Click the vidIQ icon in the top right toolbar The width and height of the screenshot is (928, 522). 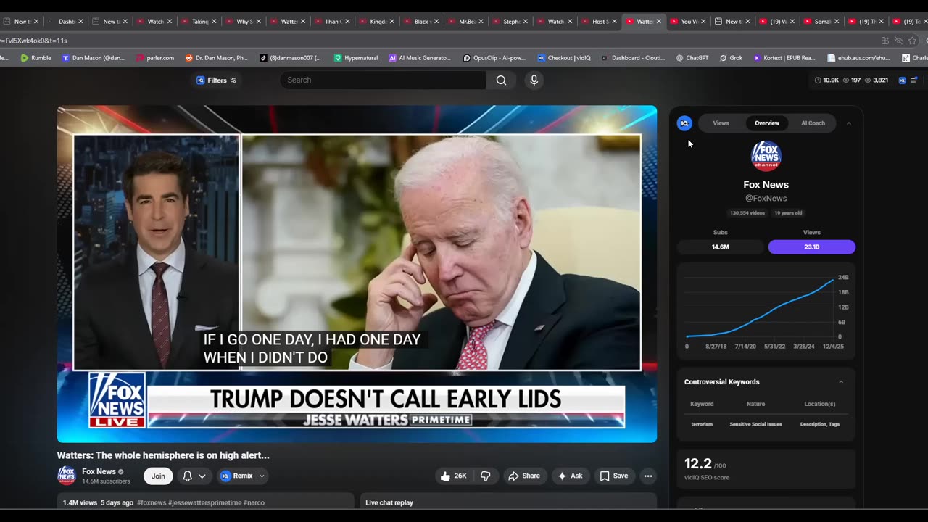[x=902, y=80]
